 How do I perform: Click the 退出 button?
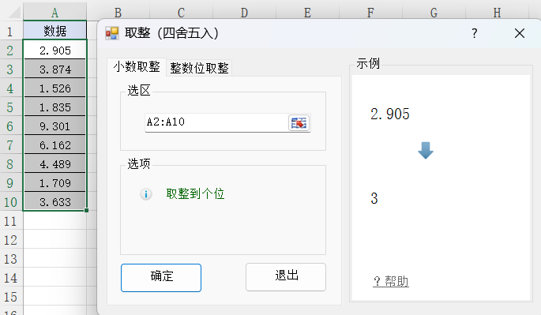[x=286, y=276]
